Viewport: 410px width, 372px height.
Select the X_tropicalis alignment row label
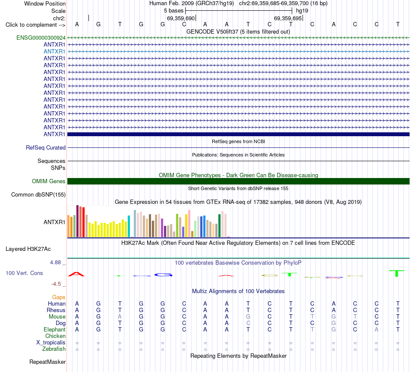51,343
